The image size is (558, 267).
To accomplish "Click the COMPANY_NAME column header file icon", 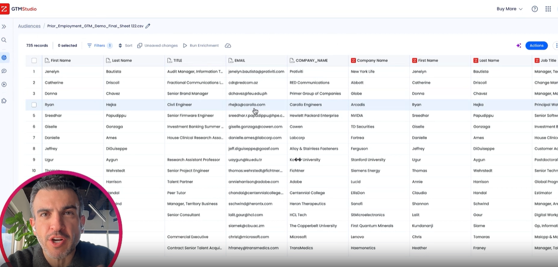I will point(292,60).
